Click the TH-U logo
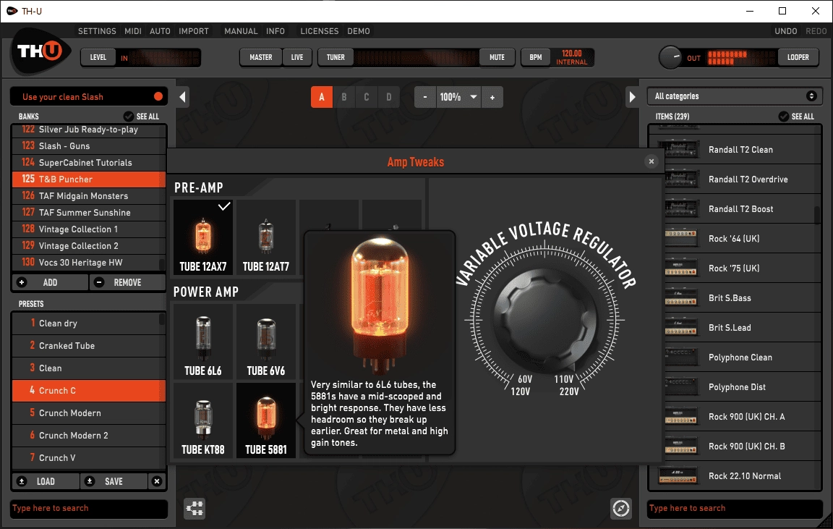Viewport: 833px width, 529px height. click(40, 51)
